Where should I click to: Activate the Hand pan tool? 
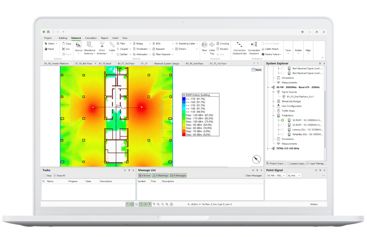pyautogui.click(x=49, y=49)
